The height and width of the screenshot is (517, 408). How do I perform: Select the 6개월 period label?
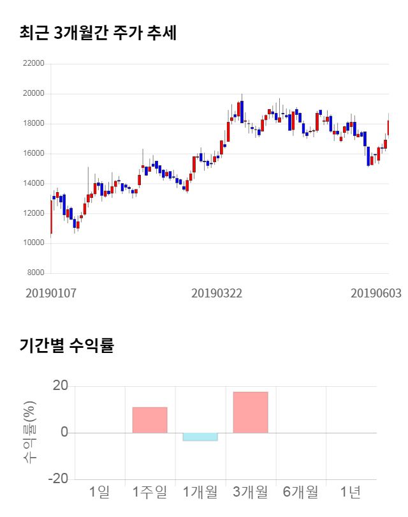(x=300, y=492)
